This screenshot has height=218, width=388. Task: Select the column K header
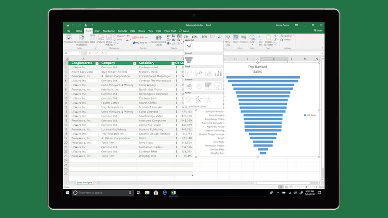[274, 59]
